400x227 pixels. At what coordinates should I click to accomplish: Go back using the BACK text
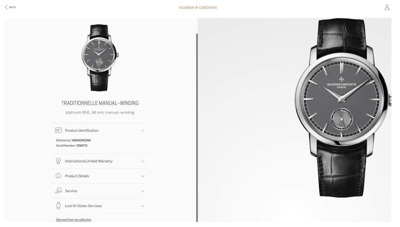(12, 7)
